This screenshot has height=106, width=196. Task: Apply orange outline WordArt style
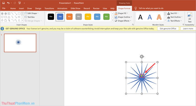[159, 17]
